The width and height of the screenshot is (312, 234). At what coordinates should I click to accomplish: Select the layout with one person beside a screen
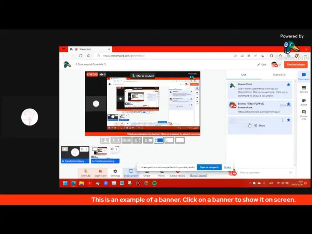tap(148, 140)
